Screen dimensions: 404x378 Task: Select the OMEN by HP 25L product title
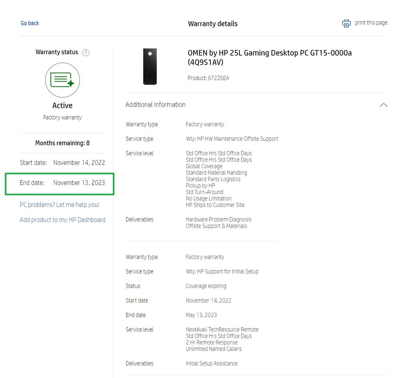pyautogui.click(x=270, y=58)
